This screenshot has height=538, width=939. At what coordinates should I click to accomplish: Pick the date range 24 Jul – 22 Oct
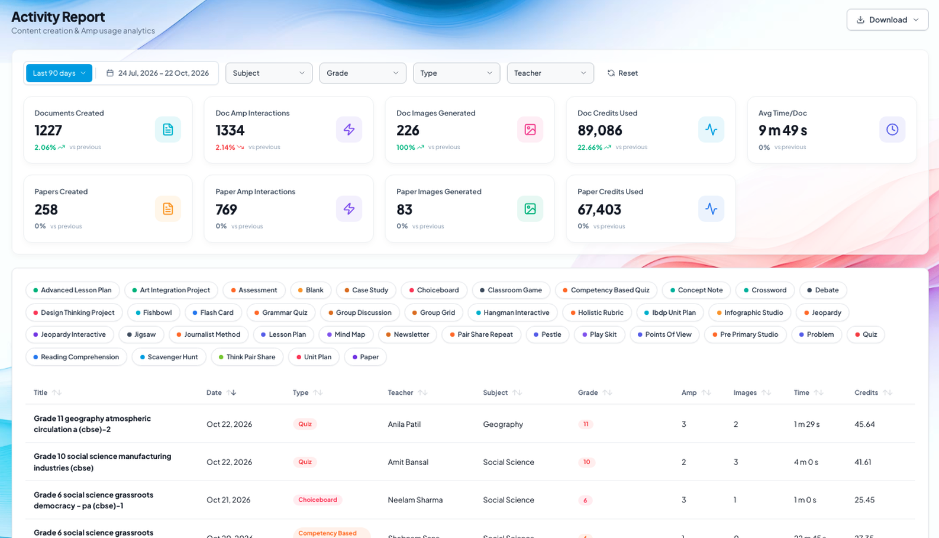pos(157,73)
